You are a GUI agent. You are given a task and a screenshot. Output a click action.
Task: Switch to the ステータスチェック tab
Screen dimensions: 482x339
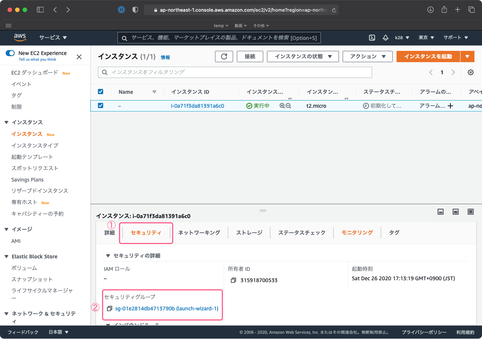coord(302,233)
